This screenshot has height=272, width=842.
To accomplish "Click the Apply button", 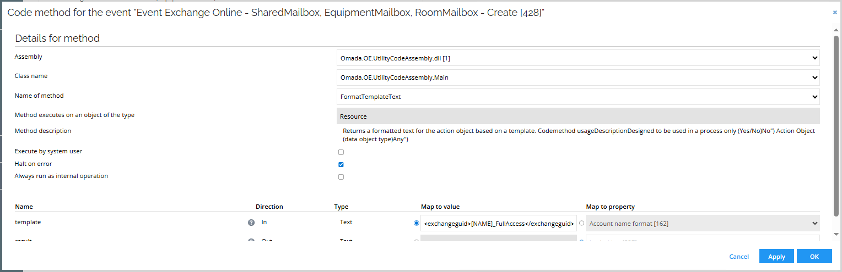I will click(x=776, y=257).
